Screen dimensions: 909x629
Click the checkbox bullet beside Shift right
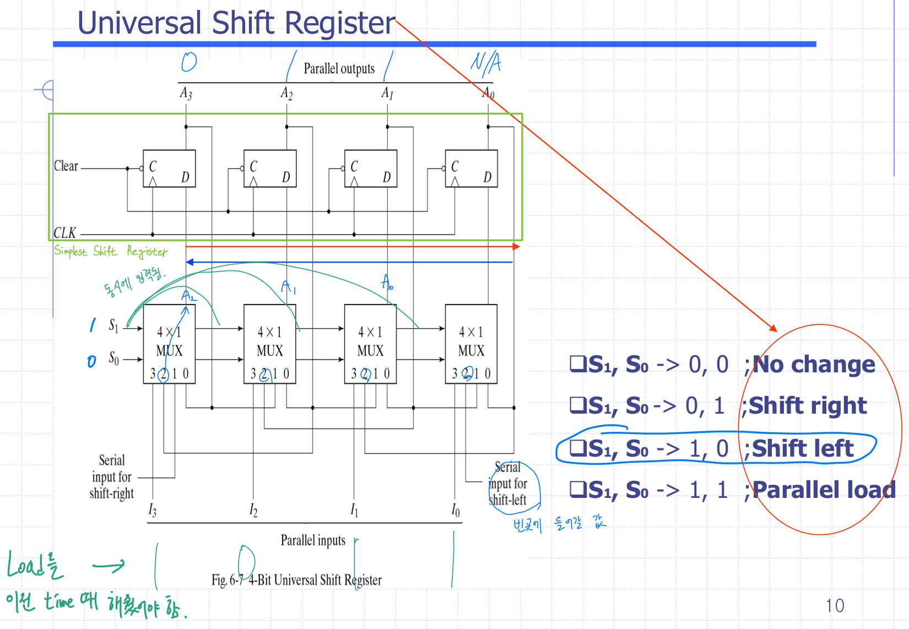(578, 405)
